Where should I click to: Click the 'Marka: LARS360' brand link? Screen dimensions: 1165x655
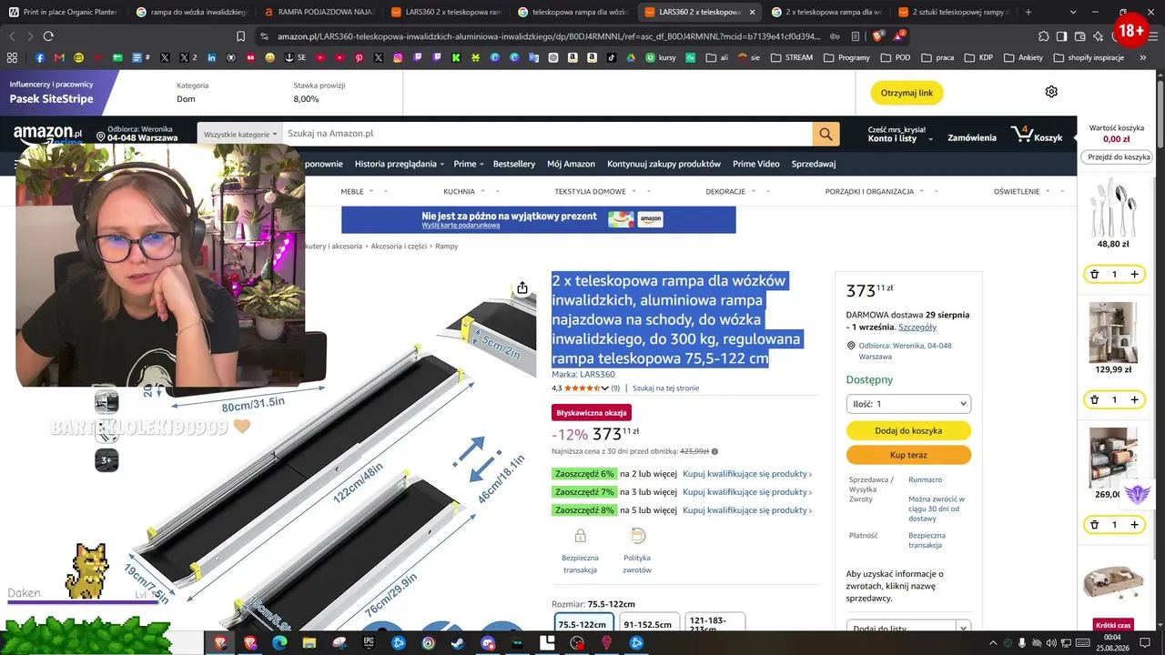tap(583, 374)
